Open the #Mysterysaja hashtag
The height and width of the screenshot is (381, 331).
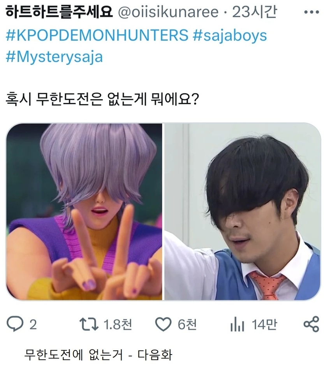coord(54,58)
